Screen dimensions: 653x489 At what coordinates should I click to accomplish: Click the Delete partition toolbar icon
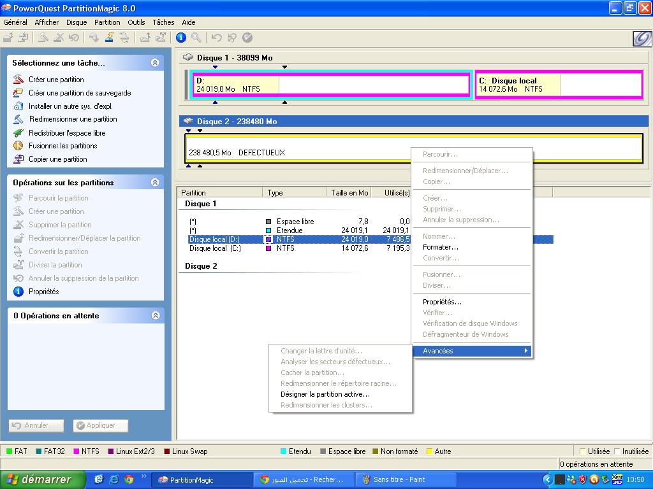59,38
